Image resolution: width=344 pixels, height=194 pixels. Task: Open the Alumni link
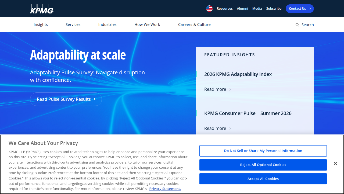pyautogui.click(x=242, y=9)
